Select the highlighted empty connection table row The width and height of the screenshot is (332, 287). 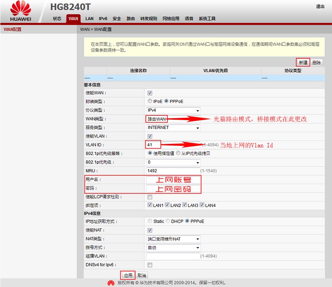coord(204,78)
